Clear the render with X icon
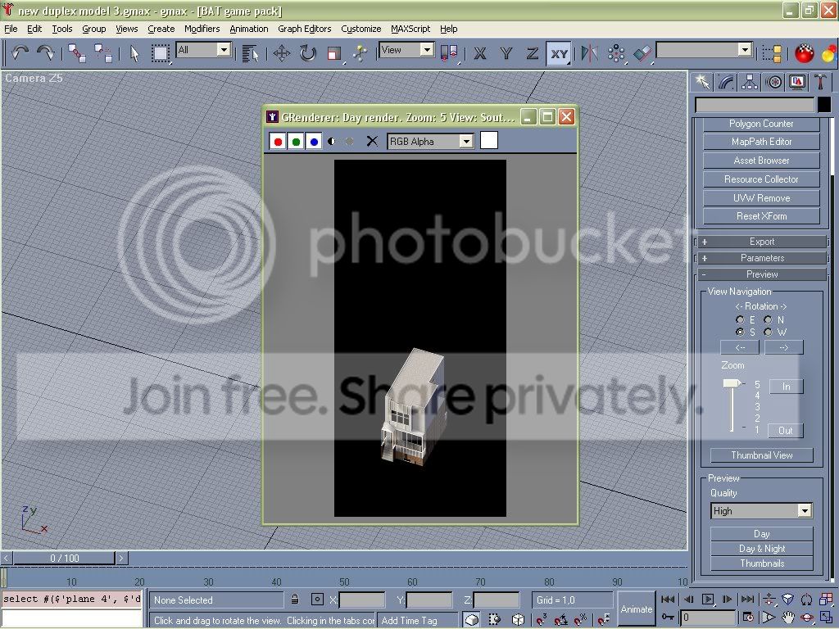Image resolution: width=839 pixels, height=629 pixels. [372, 141]
